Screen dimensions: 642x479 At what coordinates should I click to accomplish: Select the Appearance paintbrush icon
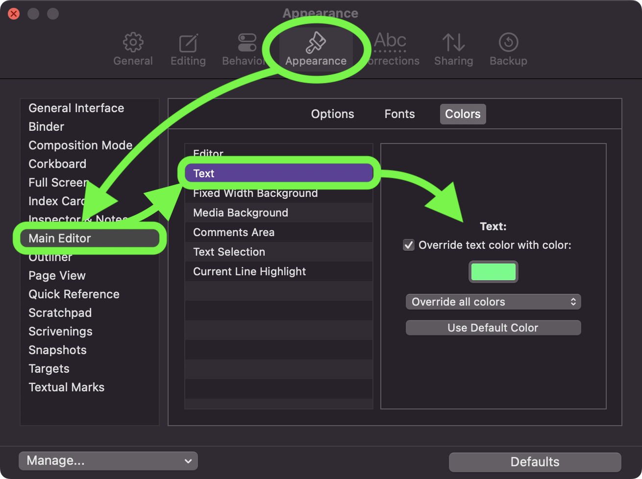pyautogui.click(x=316, y=43)
